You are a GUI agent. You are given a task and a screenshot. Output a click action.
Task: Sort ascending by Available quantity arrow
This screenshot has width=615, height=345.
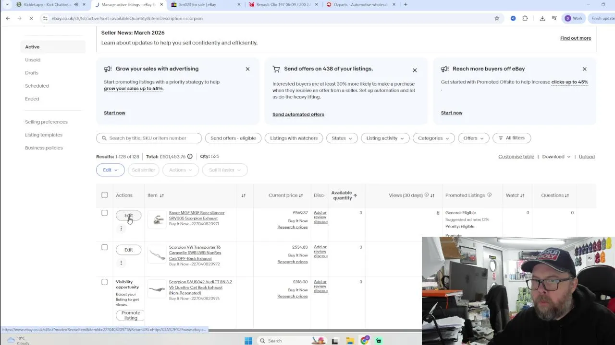point(355,195)
